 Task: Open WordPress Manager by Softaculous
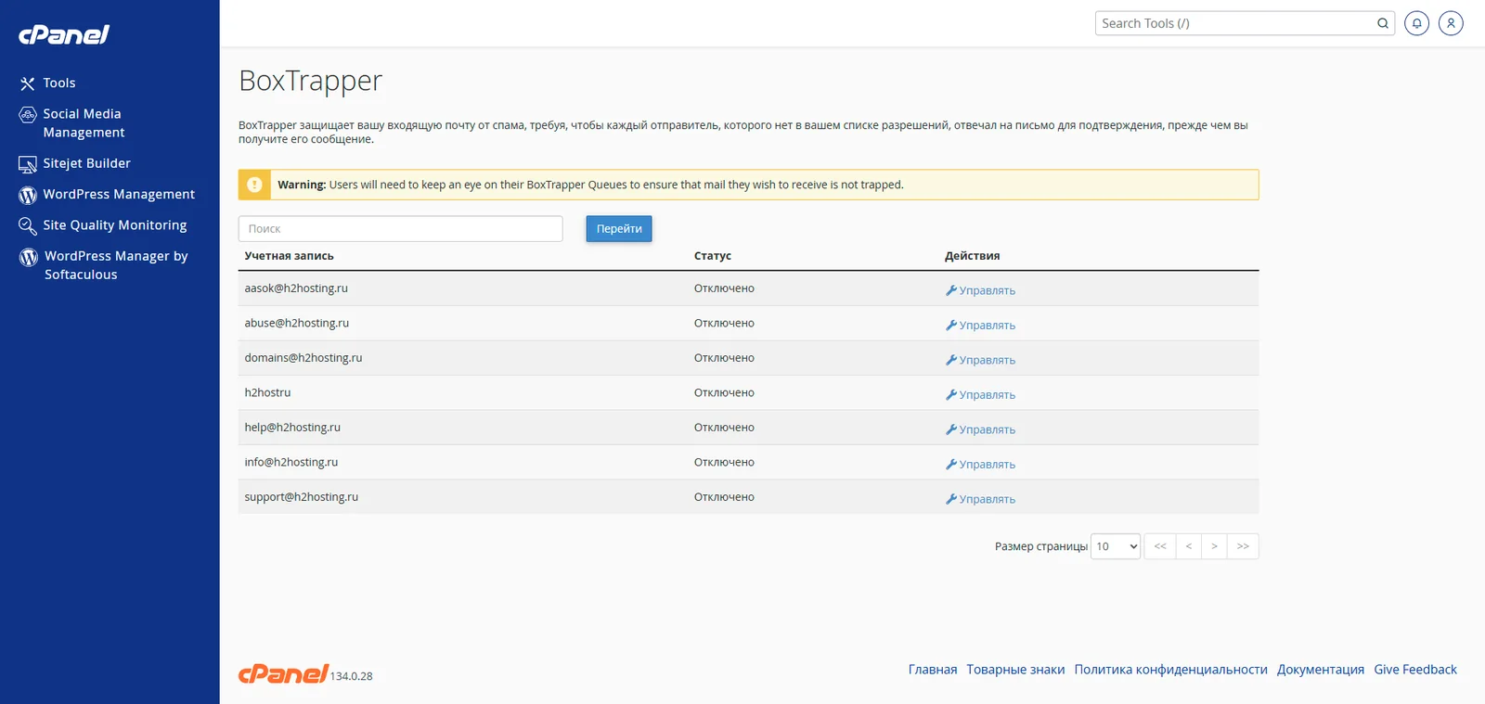pos(116,265)
